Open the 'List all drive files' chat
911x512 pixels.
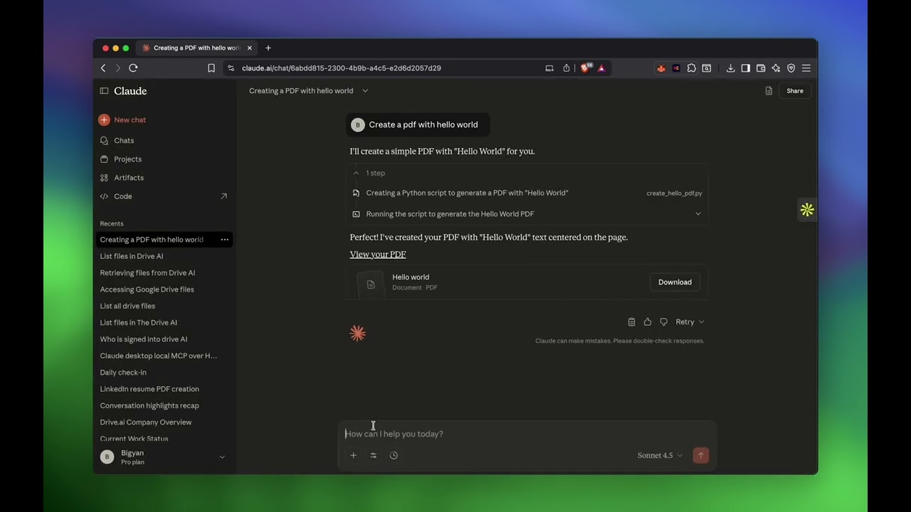(x=127, y=306)
